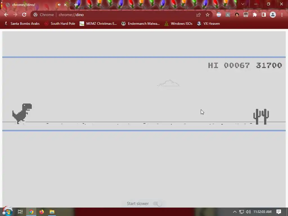Select the chrome://dino/ tab
The image size is (288, 216).
click(x=35, y=5)
